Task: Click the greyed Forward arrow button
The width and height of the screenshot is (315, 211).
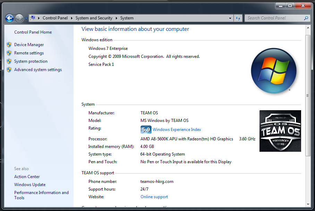Action: coord(19,18)
